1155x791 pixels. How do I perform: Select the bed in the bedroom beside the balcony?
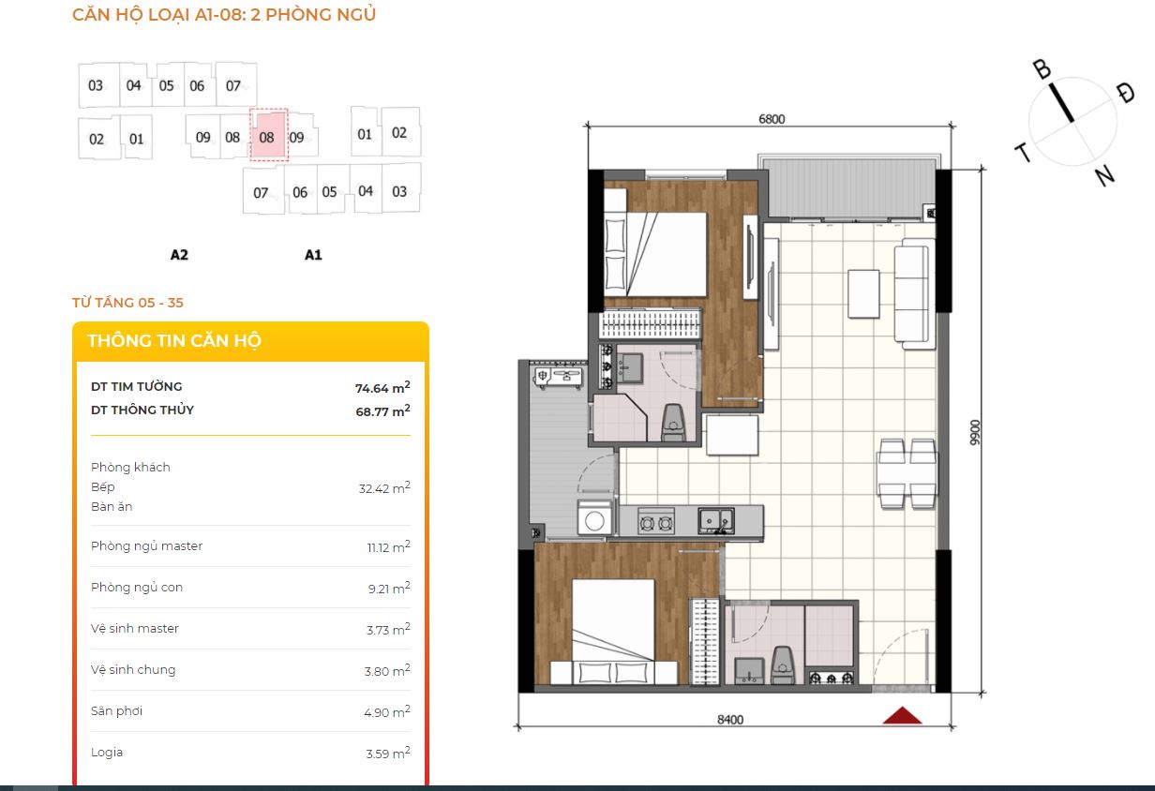click(654, 253)
